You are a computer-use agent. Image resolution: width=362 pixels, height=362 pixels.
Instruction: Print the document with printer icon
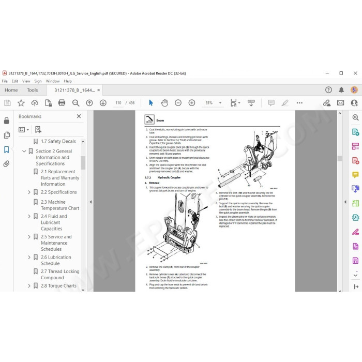(x=62, y=103)
